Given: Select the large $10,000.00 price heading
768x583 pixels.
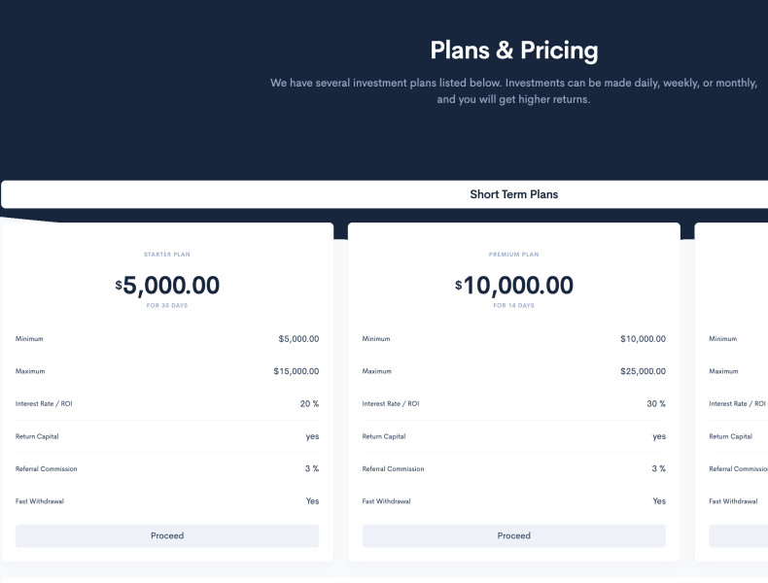Looking at the screenshot, I should [x=514, y=286].
